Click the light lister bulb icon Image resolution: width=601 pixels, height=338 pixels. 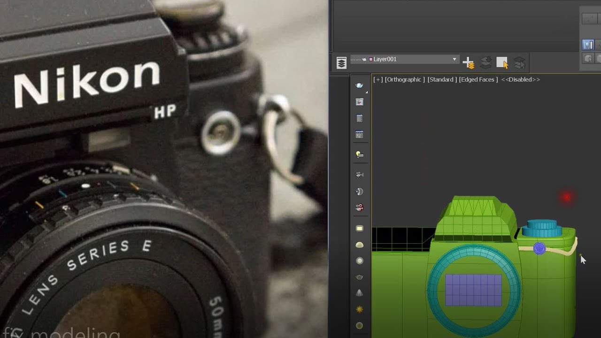360,154
